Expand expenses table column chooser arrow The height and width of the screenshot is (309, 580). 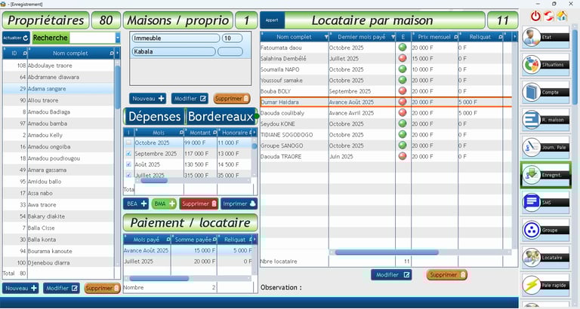(255, 133)
